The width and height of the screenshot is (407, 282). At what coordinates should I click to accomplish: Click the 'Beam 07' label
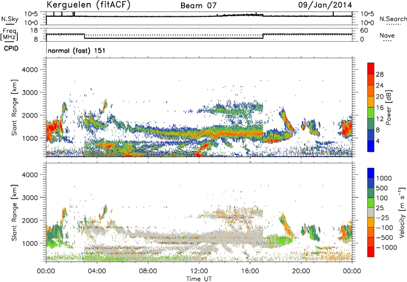click(198, 6)
